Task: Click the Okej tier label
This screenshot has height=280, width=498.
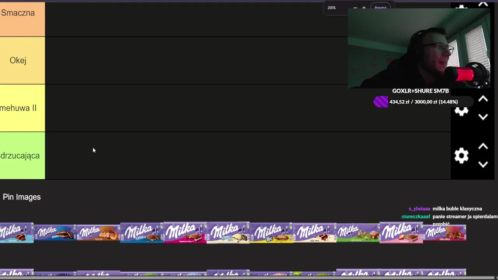Action: tap(22, 60)
